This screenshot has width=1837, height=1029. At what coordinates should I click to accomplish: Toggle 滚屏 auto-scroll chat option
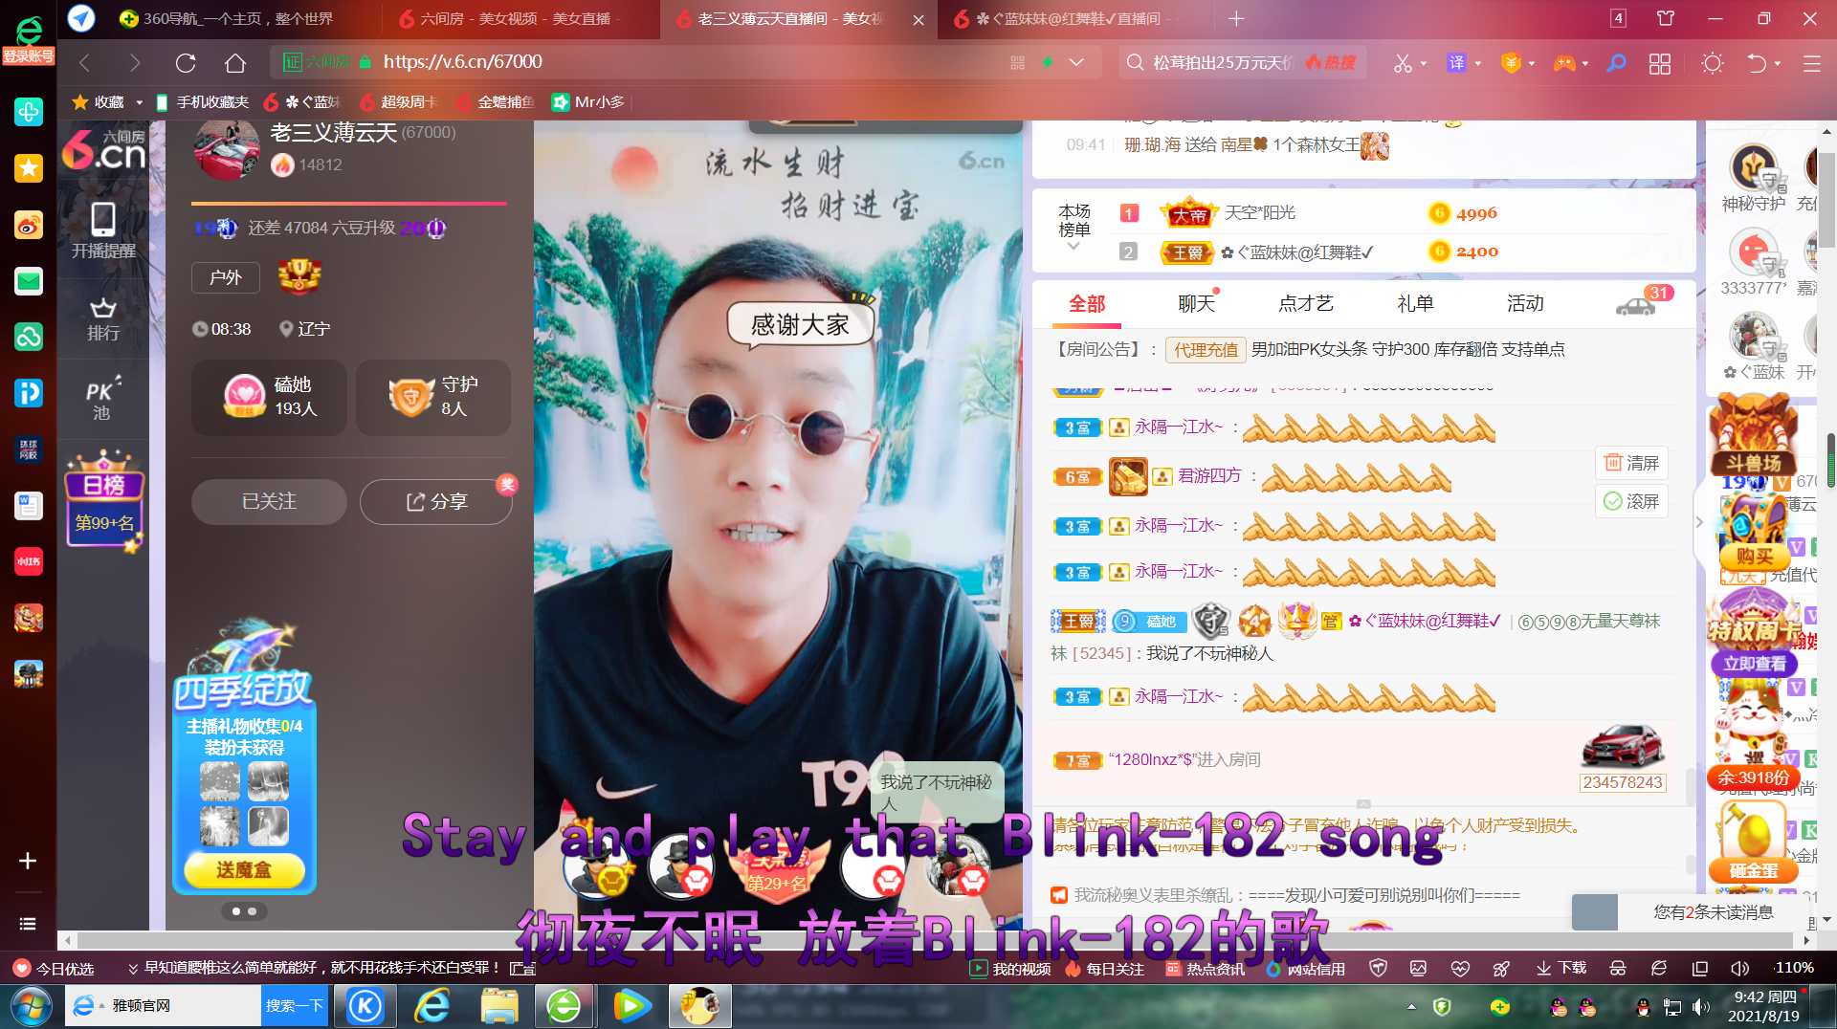(x=1631, y=501)
